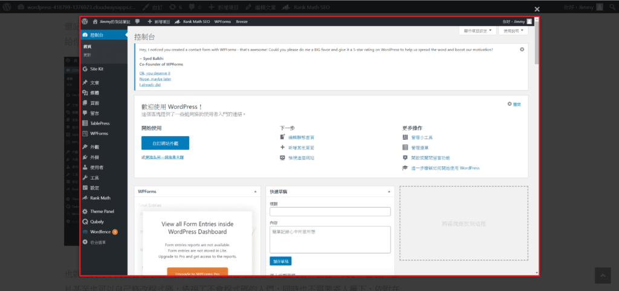Expand the 顯示項目設定 screen options dropdown

478,30
